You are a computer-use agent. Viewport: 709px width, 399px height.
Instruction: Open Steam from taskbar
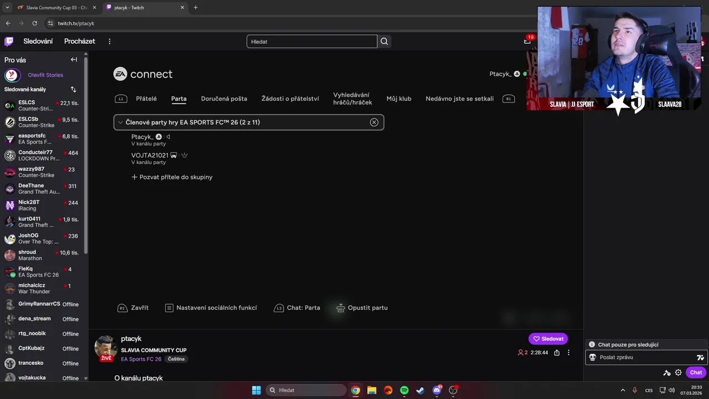[420, 390]
